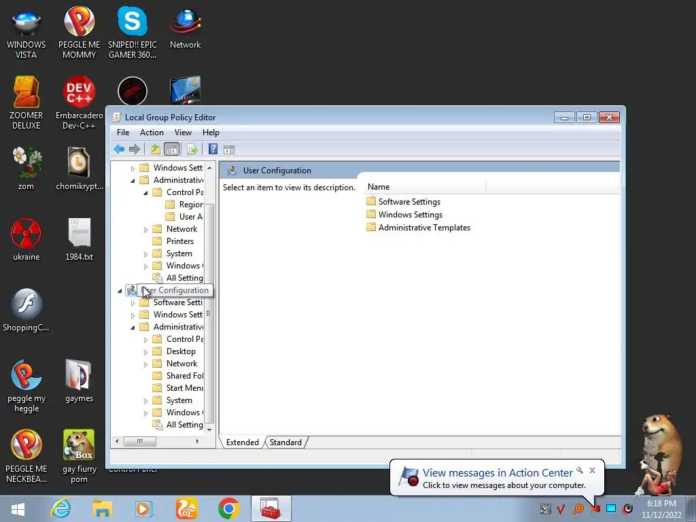Open the File menu
Image resolution: width=696 pixels, height=522 pixels.
[123, 133]
